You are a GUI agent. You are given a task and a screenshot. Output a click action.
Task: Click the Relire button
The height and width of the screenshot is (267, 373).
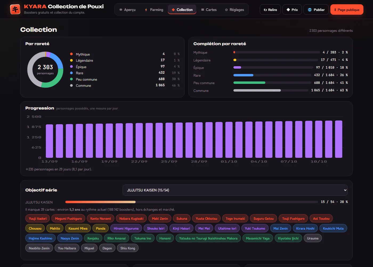coord(270,10)
